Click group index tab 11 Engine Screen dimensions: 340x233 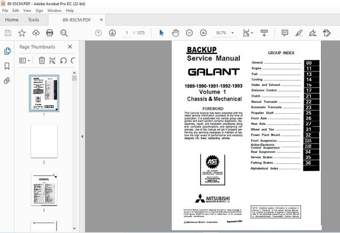tap(311, 69)
